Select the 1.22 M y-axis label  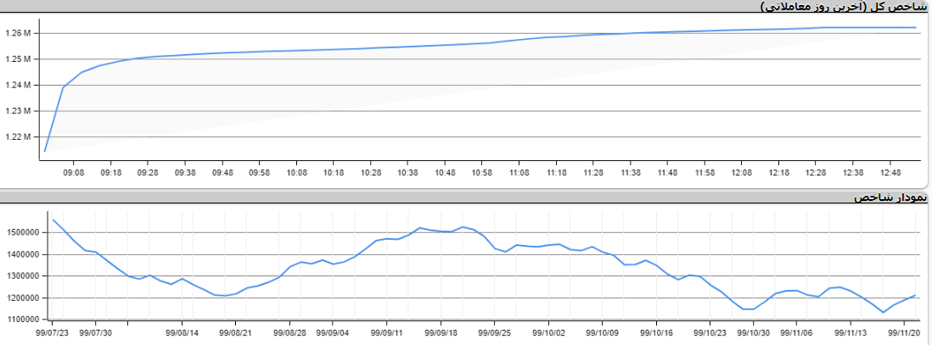pos(18,137)
